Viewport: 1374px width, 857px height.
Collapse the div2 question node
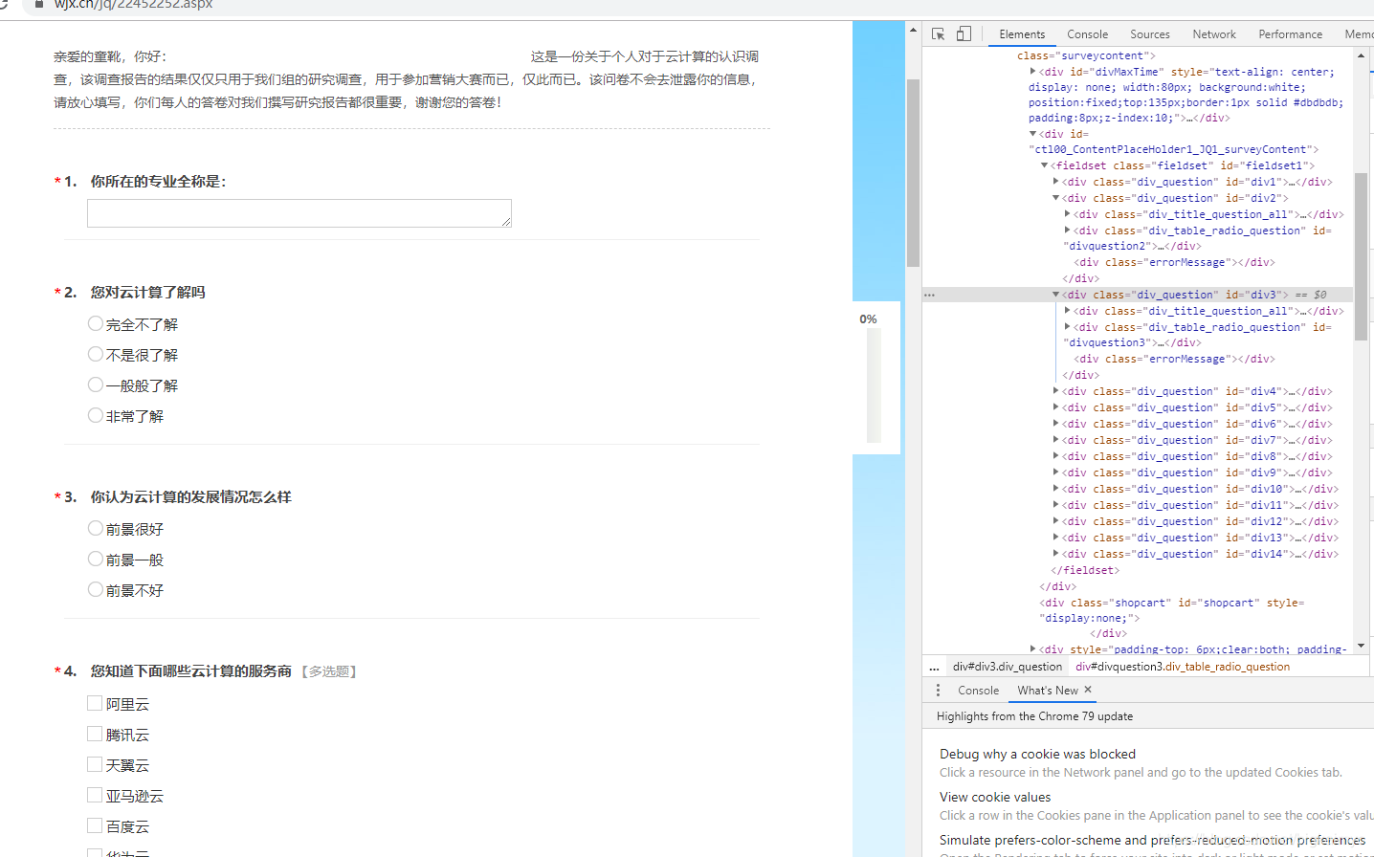point(1055,198)
